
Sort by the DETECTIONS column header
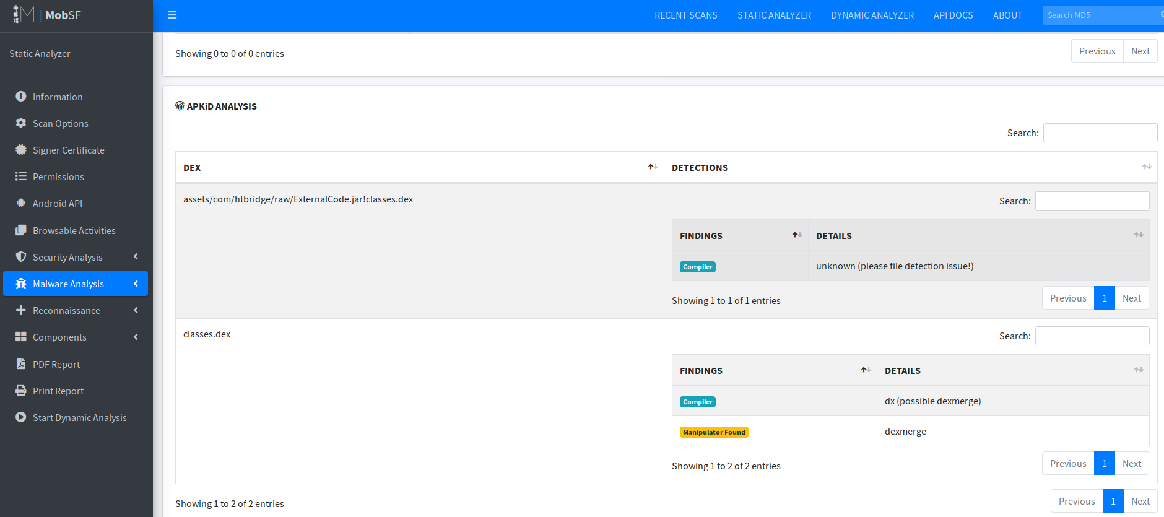coord(1146,167)
